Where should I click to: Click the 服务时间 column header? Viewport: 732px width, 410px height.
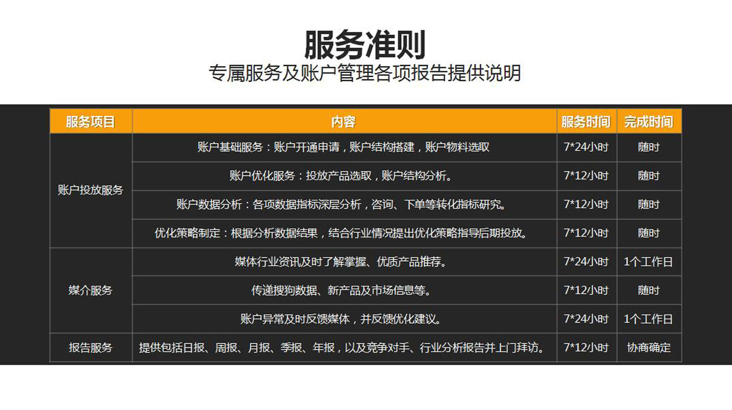[x=586, y=121]
